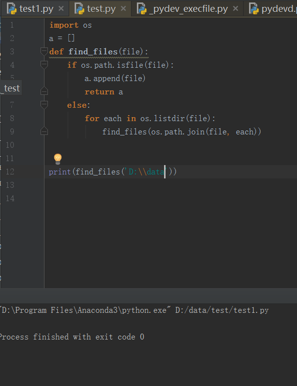Click the _test label on left edge
The image size is (297, 386).
[11, 88]
